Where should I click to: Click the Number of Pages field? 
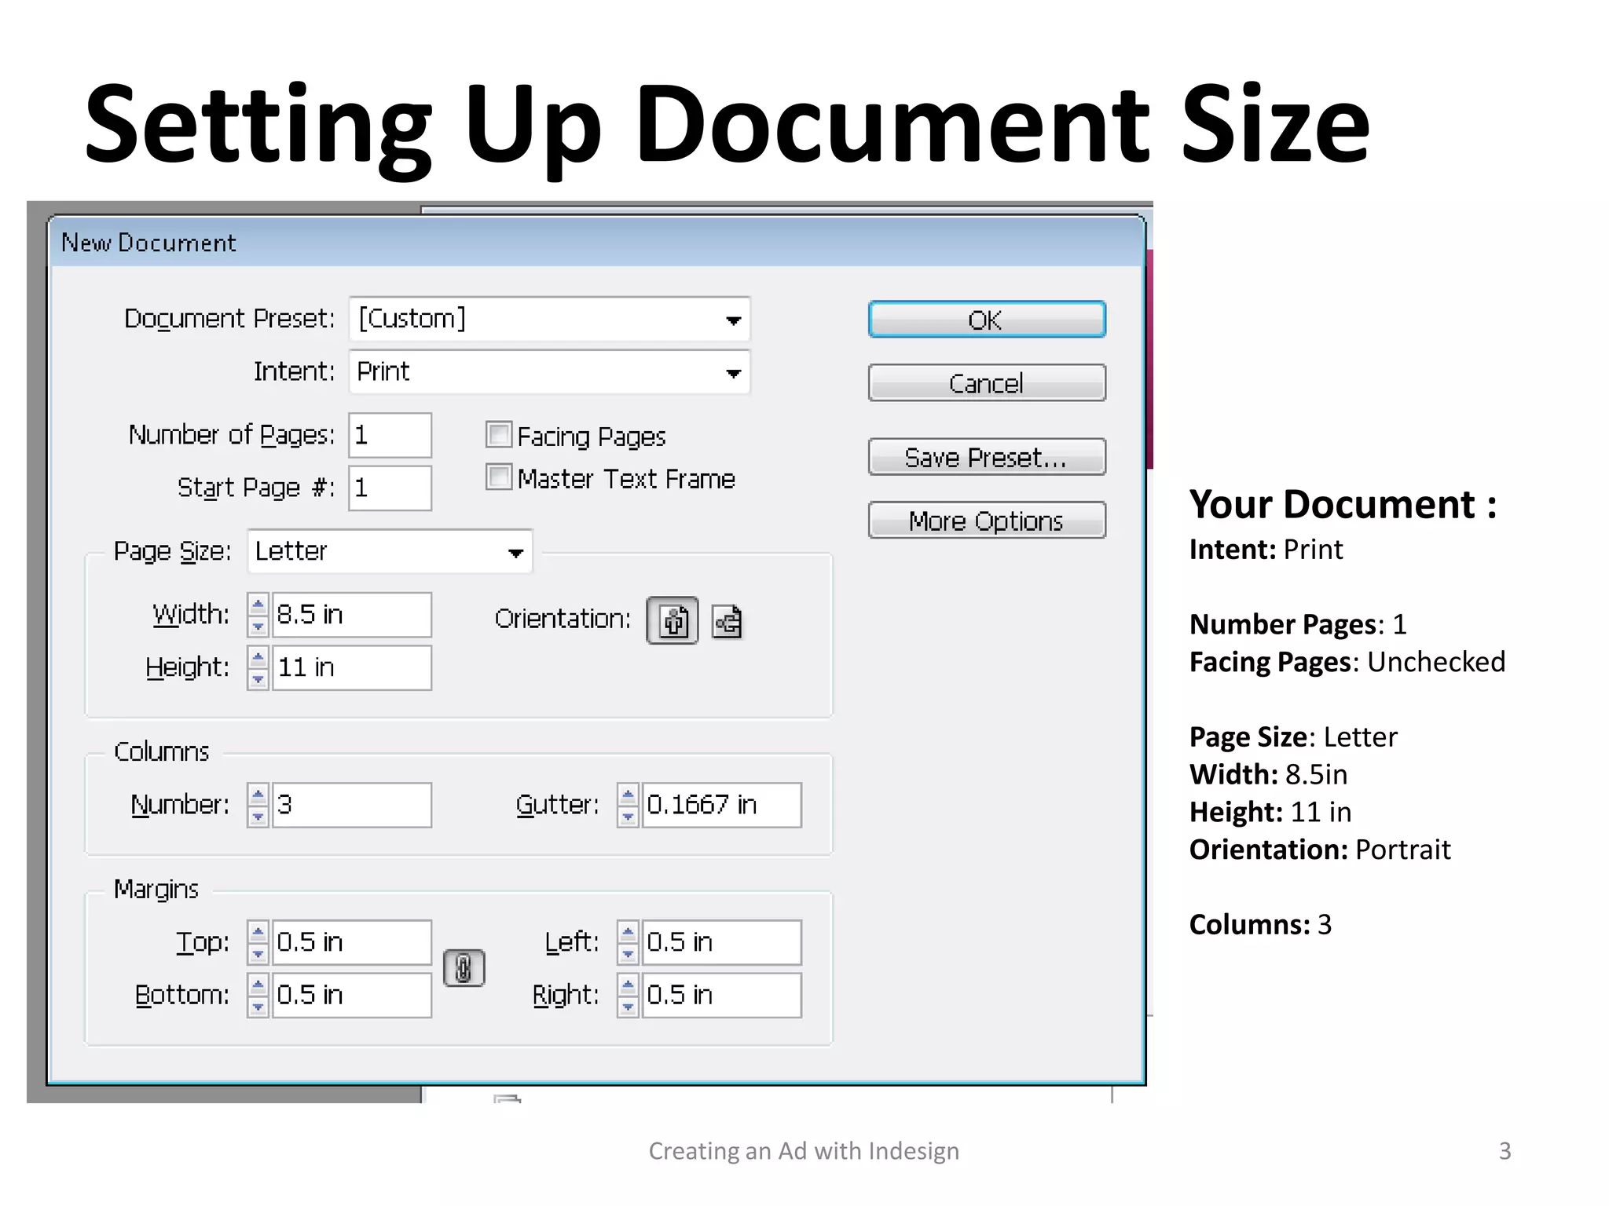coord(390,435)
